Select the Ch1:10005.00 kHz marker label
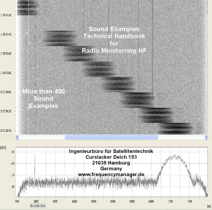Viewport: 212px width, 210px height. coord(38,206)
